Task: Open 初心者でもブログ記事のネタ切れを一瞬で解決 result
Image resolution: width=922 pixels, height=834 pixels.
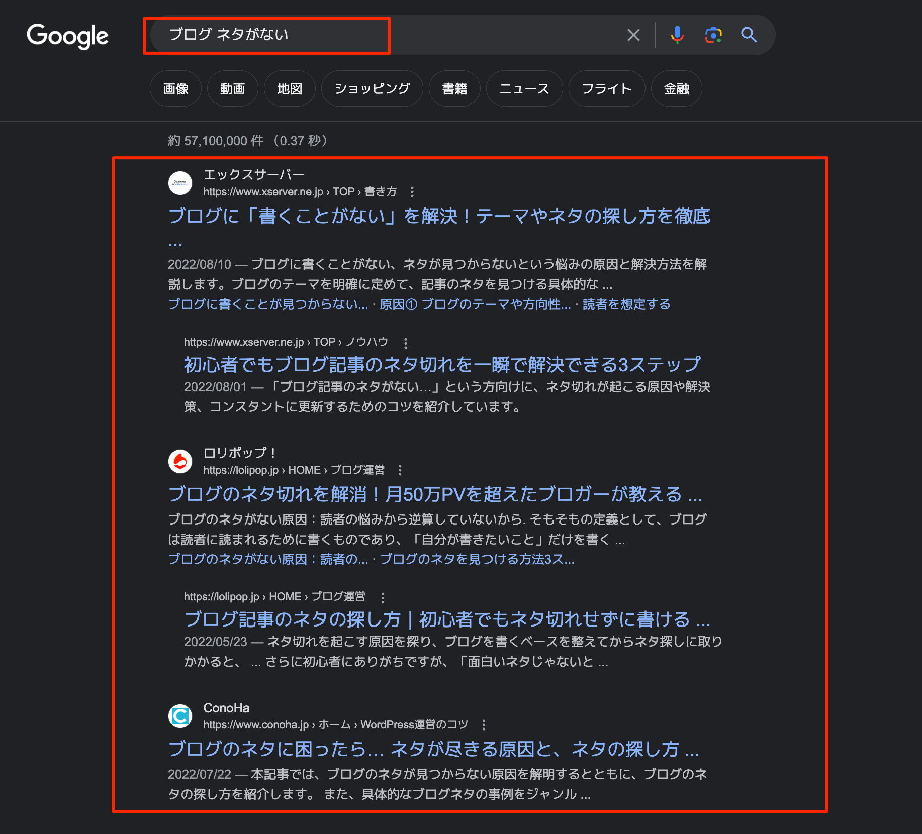Action: (442, 365)
